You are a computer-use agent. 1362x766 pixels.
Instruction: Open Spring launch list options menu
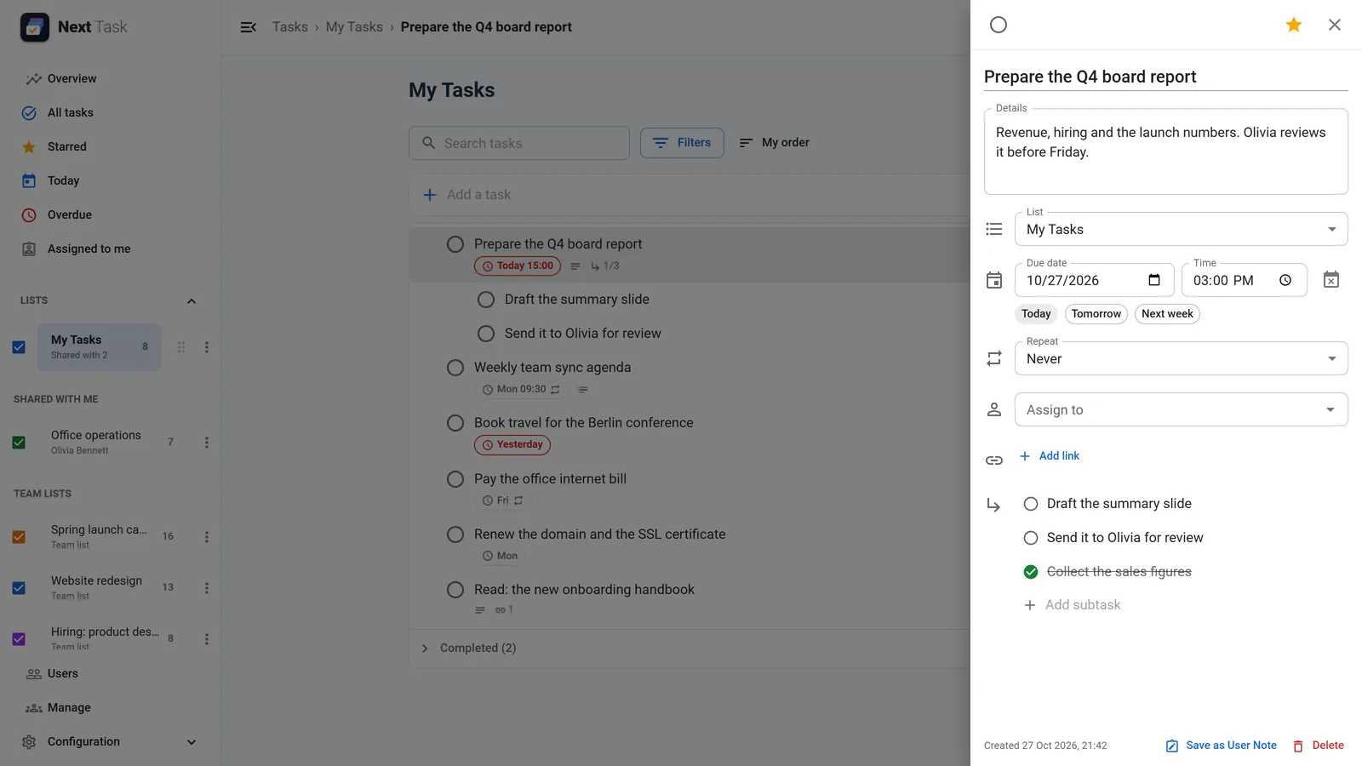click(207, 537)
